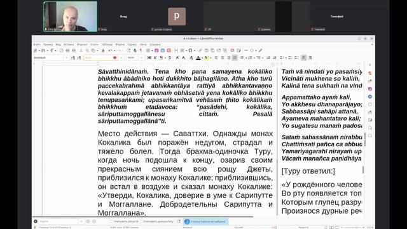Image resolution: width=407 pixels, height=229 pixels.
Task: Click Show Draw Functions pencil icon
Action: coord(260,51)
